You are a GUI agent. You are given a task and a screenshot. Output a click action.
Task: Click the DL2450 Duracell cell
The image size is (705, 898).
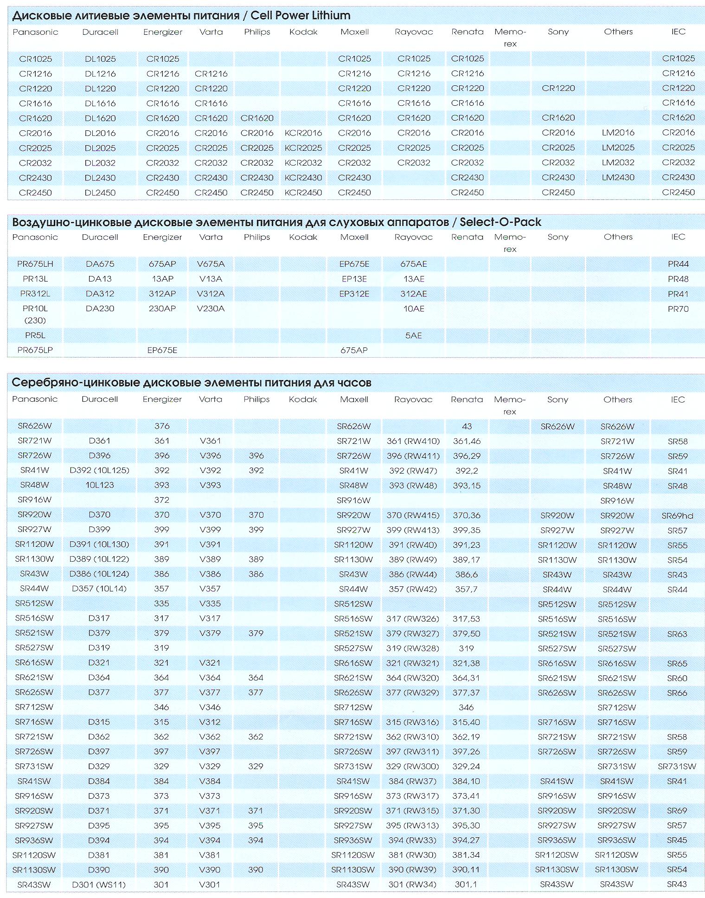(x=100, y=192)
